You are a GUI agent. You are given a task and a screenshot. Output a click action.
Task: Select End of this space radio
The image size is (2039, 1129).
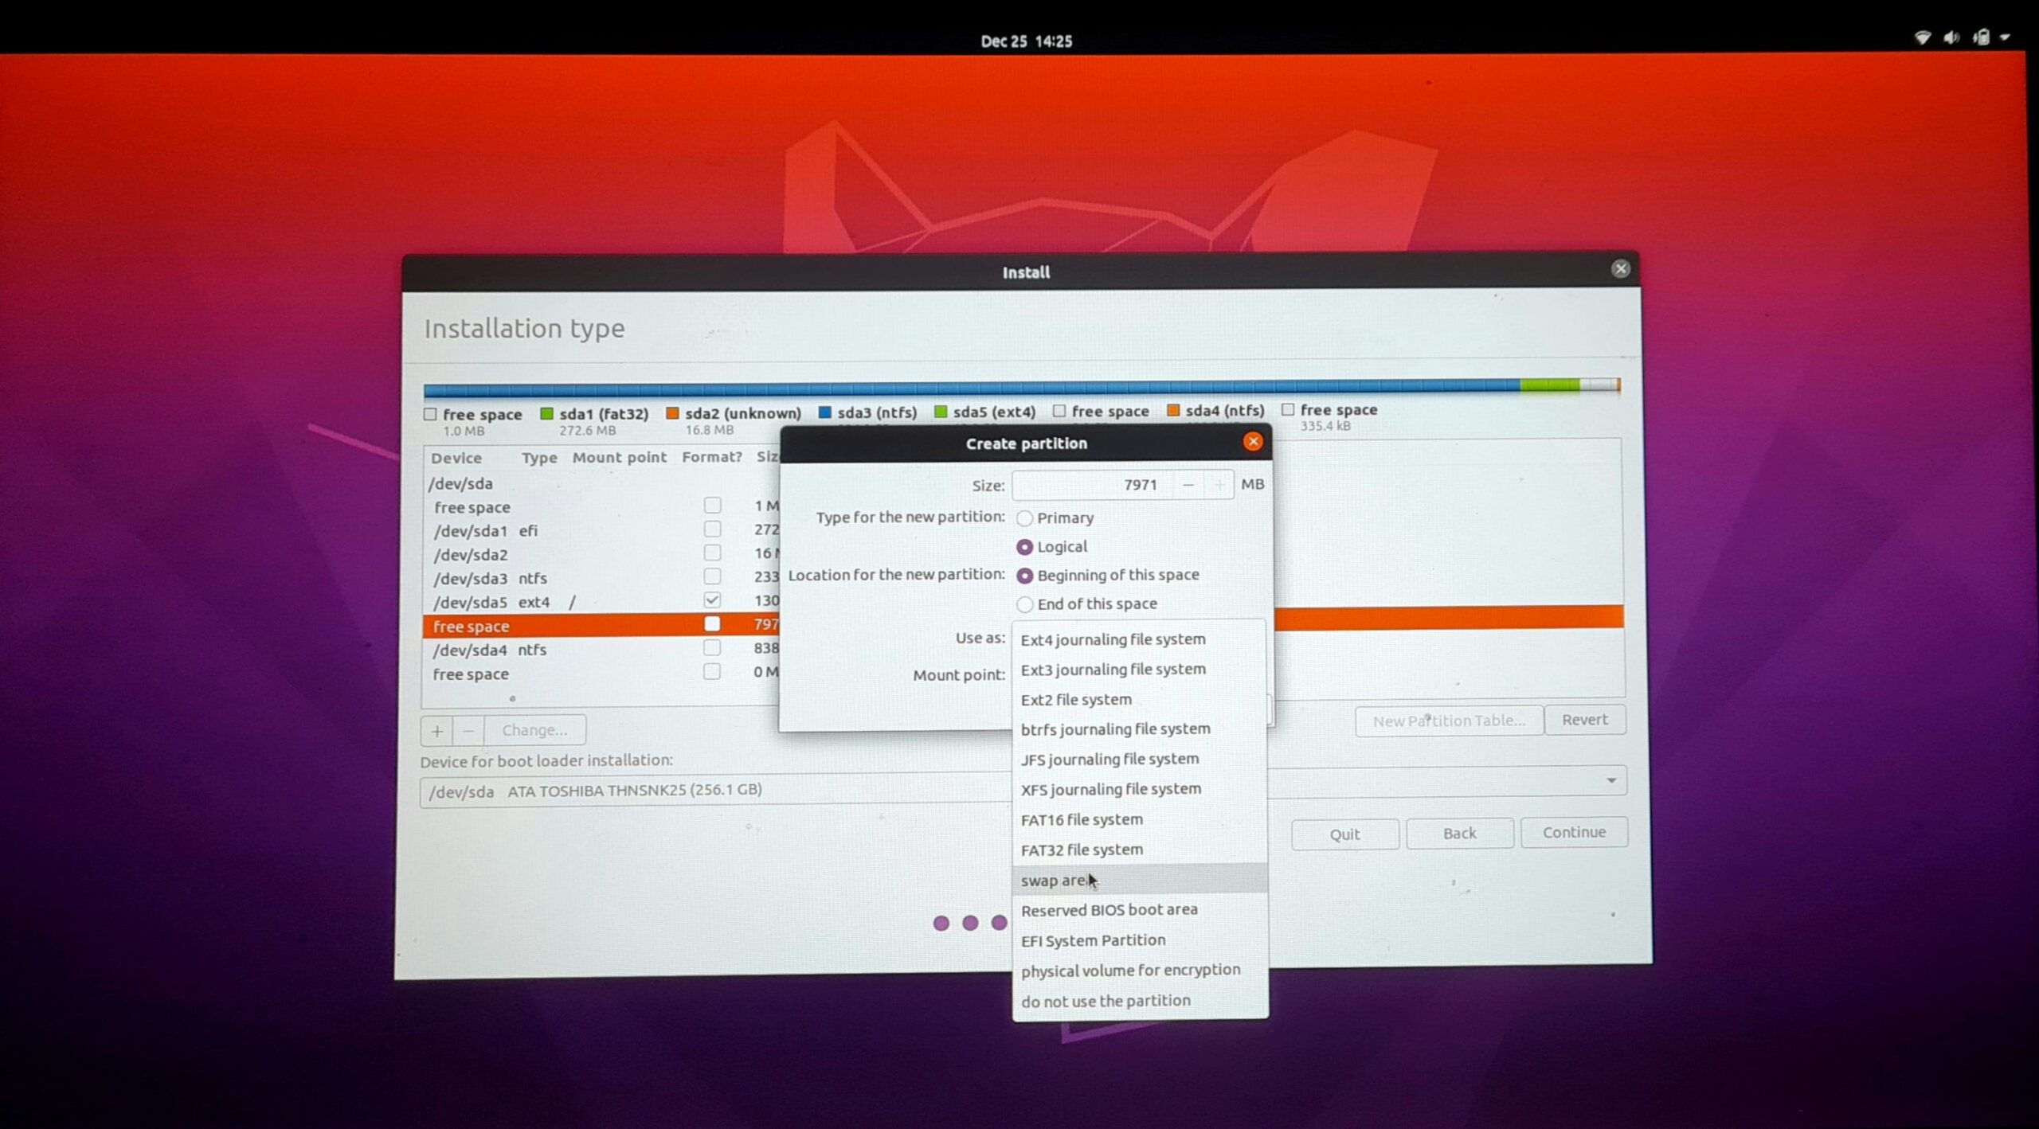(x=1024, y=604)
